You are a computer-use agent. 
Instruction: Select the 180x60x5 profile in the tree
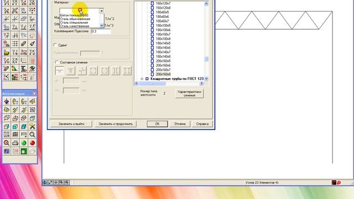[162, 12]
